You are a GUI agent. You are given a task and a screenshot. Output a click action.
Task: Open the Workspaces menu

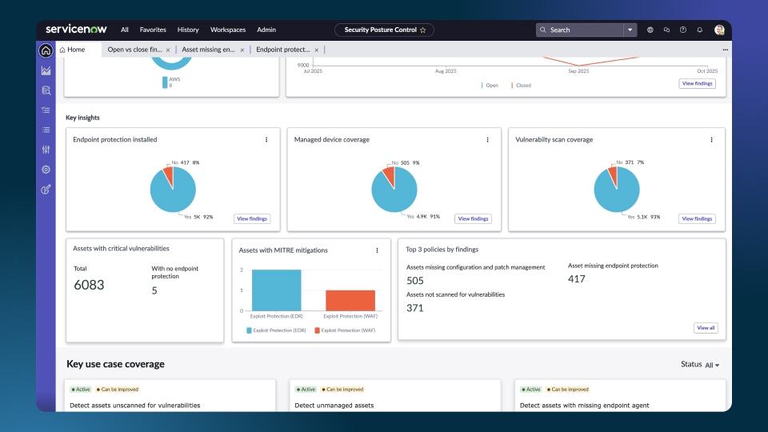[x=228, y=30]
